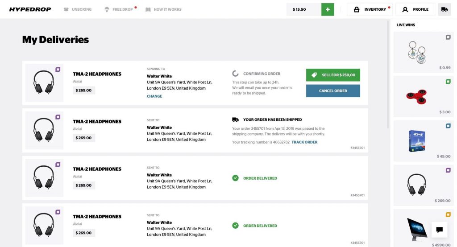This screenshot has width=457, height=247.
Task: Click the HypeDrop logo
Action: [x=30, y=9]
